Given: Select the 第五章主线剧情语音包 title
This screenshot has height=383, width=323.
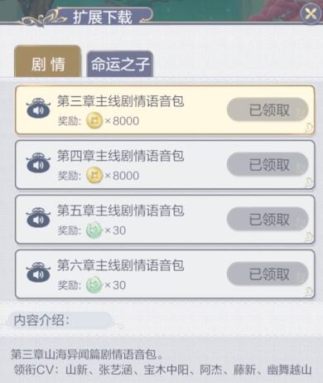Looking at the screenshot, I should pos(120,211).
